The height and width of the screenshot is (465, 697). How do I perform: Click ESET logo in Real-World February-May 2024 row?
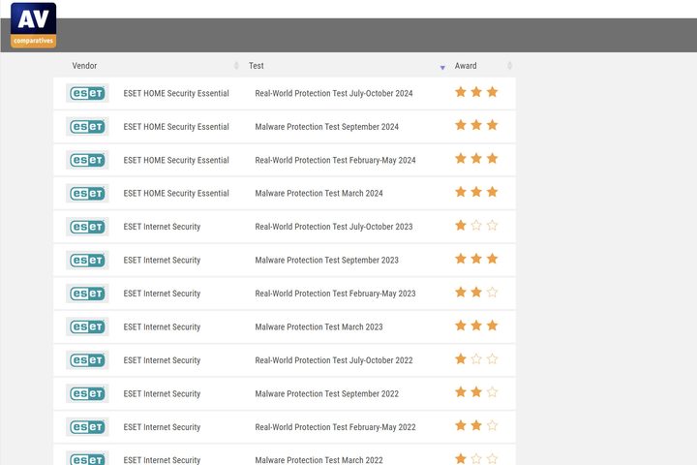87,160
